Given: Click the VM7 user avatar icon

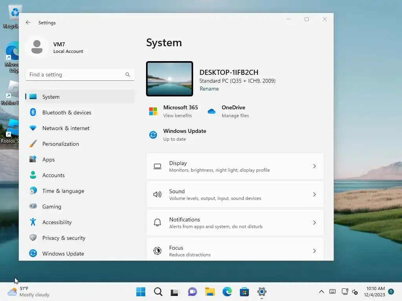Looking at the screenshot, I should pos(37,47).
